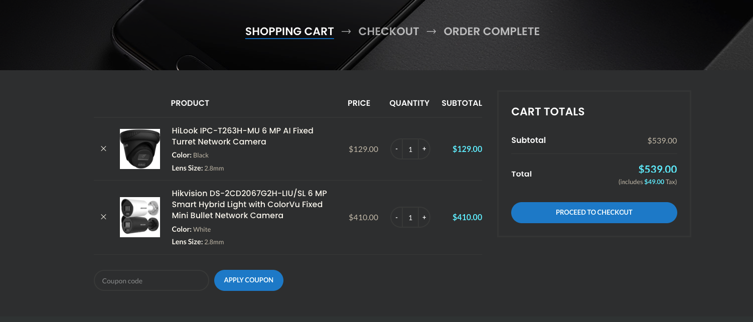753x322 pixels.
Task: Click the HiLook camera quantity field
Action: (410, 149)
